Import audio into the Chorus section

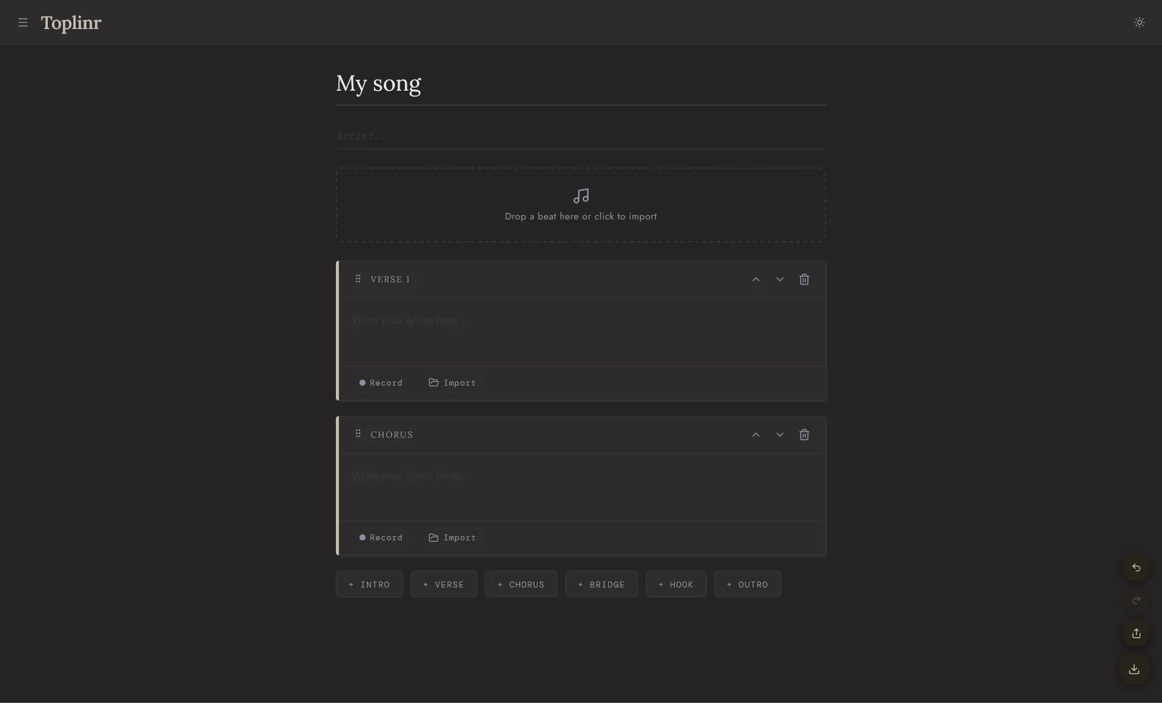pyautogui.click(x=452, y=537)
